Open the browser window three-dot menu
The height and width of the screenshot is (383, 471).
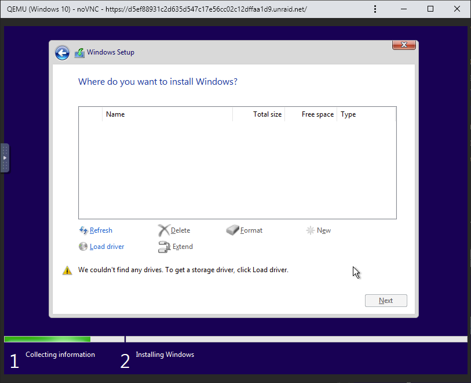[375, 9]
